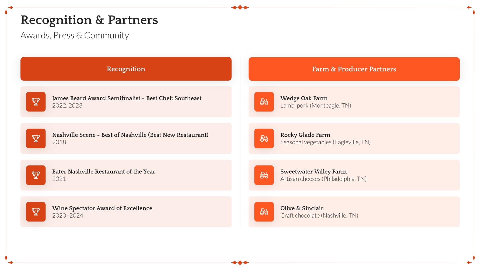Select Eater Nashville Restaurant of the Year text
Viewport: 480px width, 270px height.
(104, 171)
